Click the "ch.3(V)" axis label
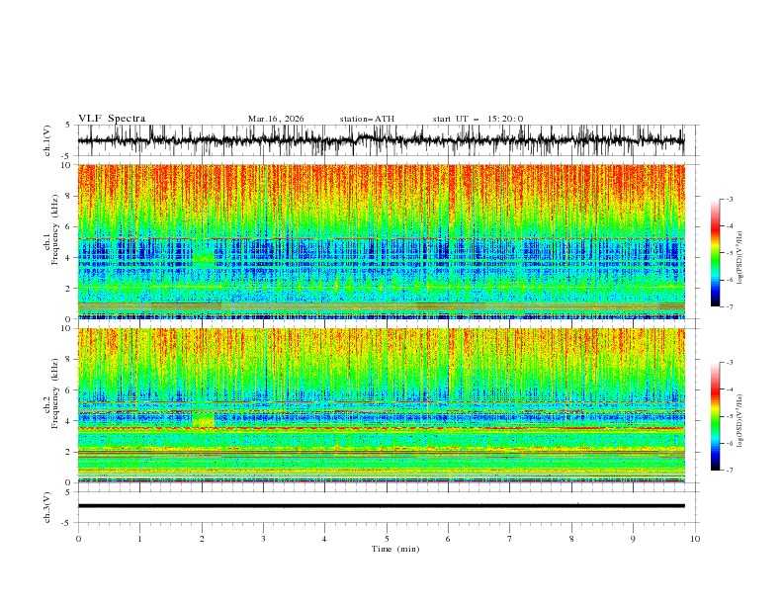The image size is (783, 605). click(x=47, y=507)
